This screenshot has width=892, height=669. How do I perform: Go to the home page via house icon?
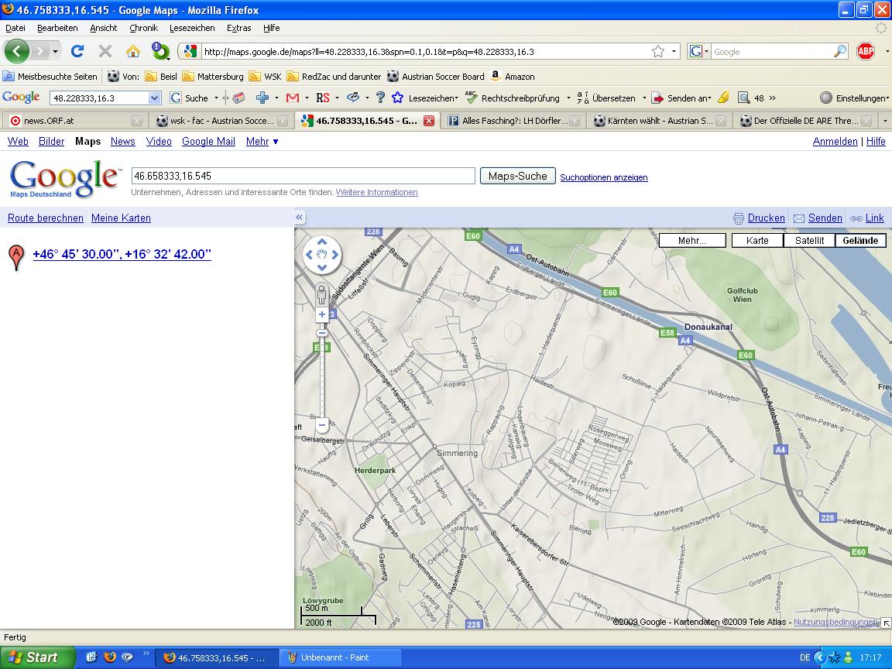[x=133, y=51]
